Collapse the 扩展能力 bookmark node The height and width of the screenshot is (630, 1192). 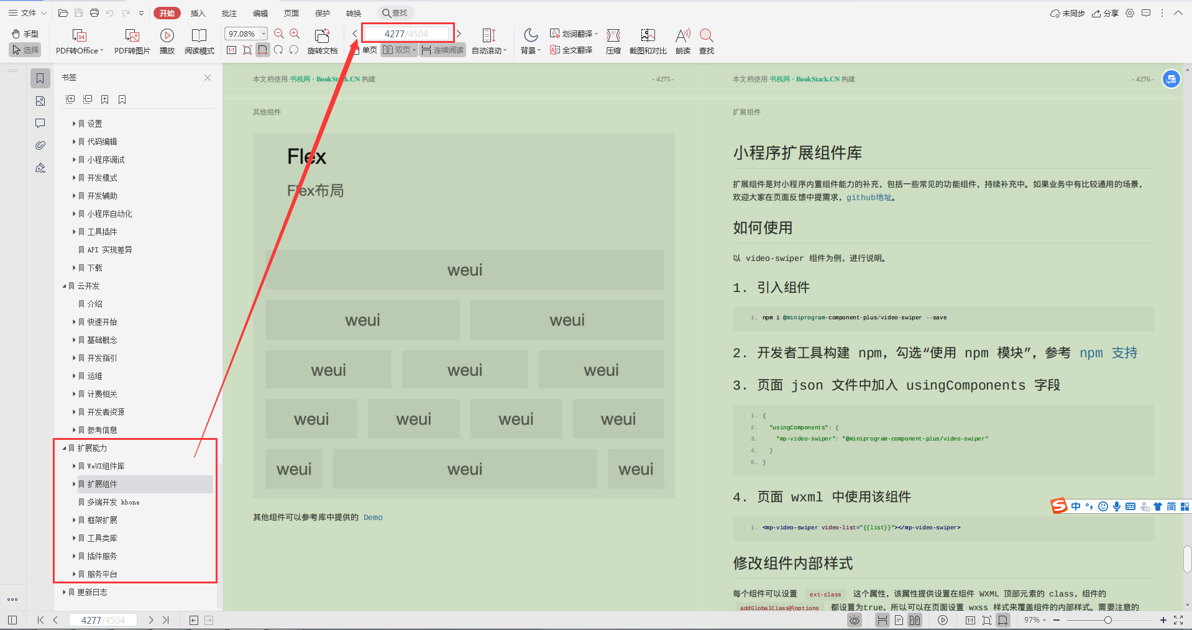[x=64, y=449]
